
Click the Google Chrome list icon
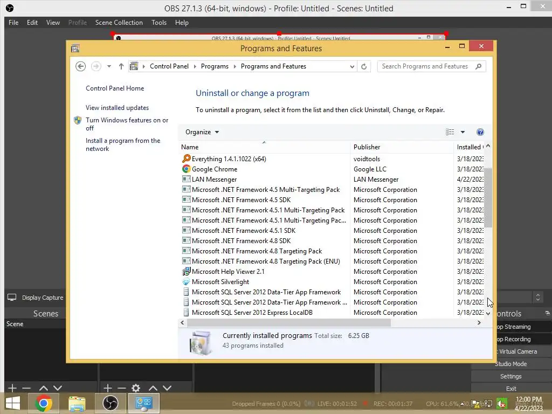pyautogui.click(x=186, y=169)
